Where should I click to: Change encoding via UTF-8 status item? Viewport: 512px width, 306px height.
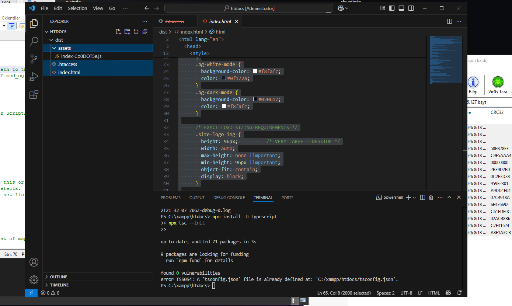point(406,293)
